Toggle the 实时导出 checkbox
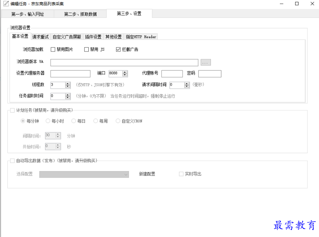 (181, 174)
